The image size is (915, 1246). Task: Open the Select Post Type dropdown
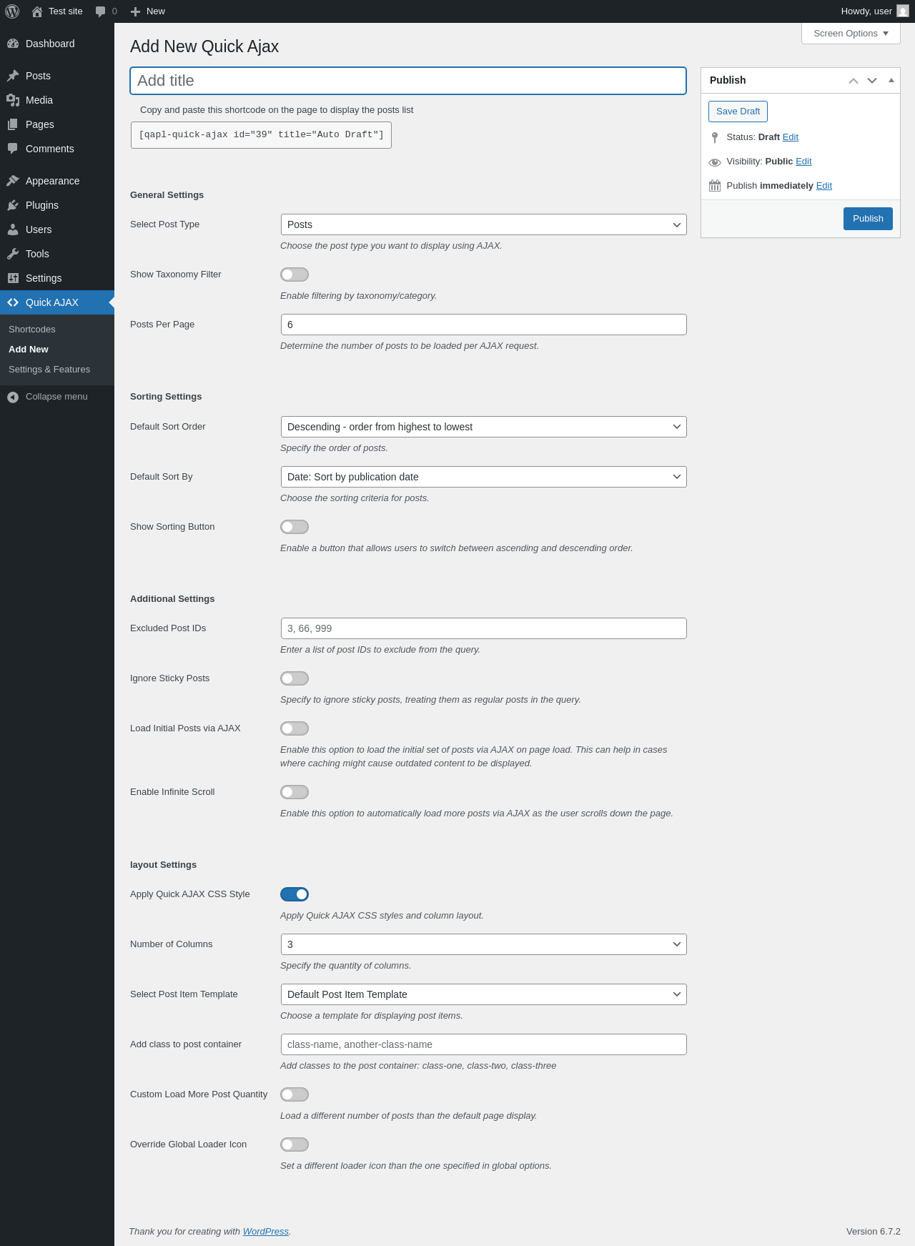[x=484, y=224]
